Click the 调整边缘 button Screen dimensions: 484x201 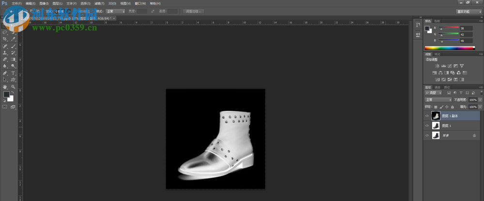194,11
